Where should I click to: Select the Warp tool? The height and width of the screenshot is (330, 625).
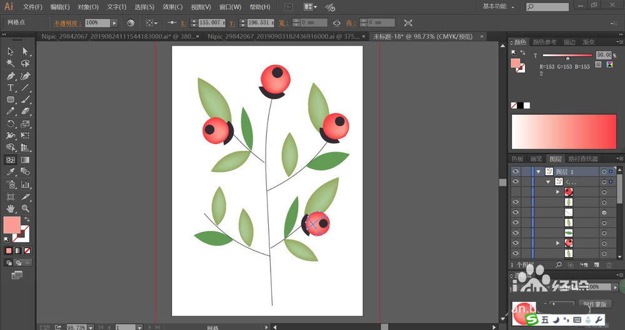[x=11, y=136]
